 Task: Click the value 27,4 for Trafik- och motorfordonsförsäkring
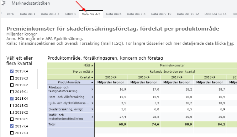click(123, 117)
